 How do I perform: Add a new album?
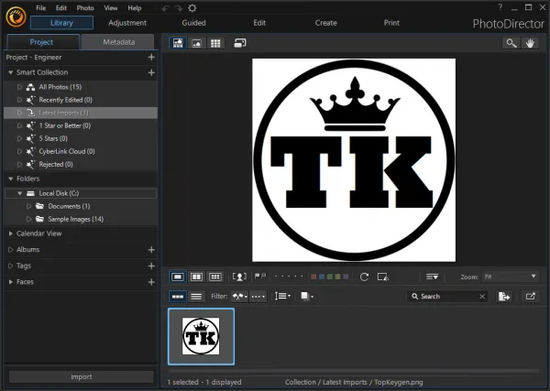[x=151, y=250]
